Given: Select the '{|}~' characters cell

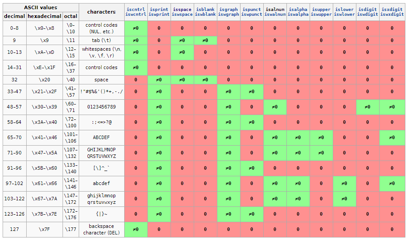Looking at the screenshot, I should coord(101,214).
